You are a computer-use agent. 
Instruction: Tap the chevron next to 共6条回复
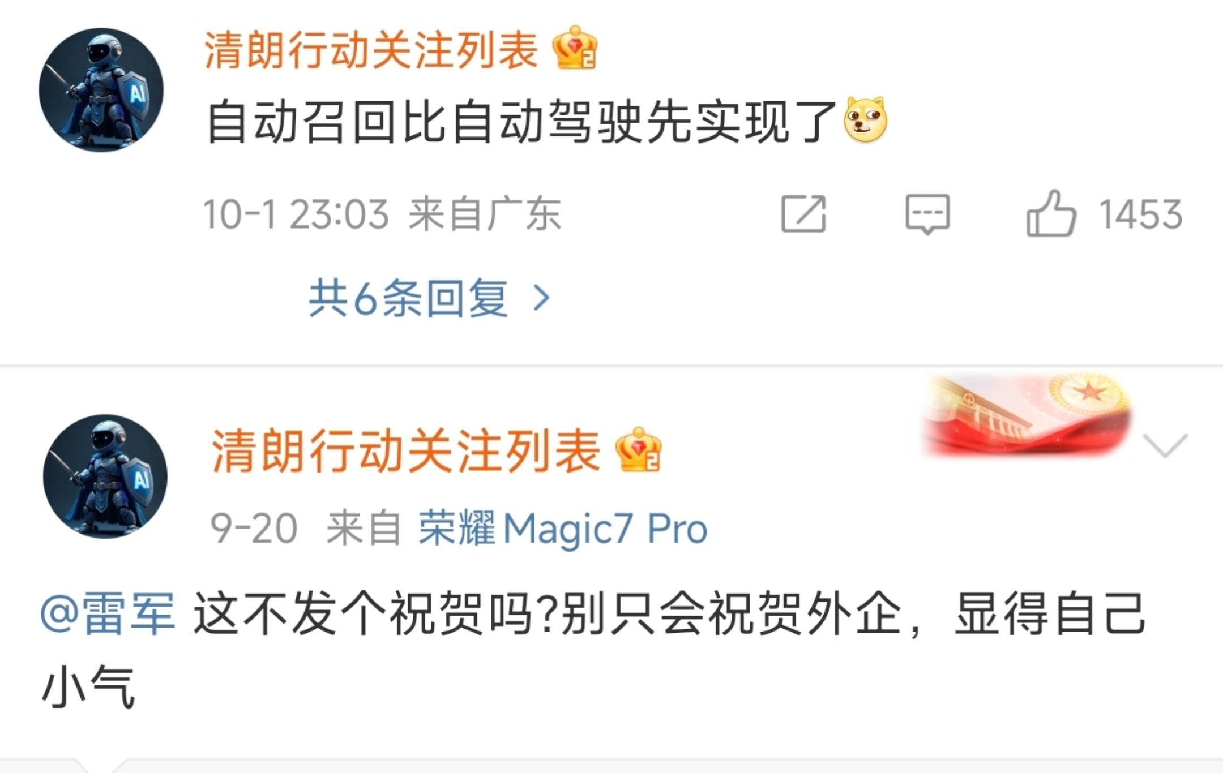tap(542, 298)
